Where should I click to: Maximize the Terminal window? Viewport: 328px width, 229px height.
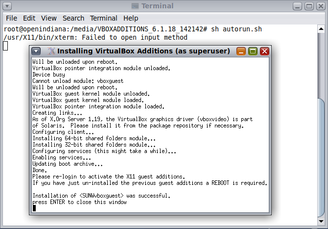309,6
